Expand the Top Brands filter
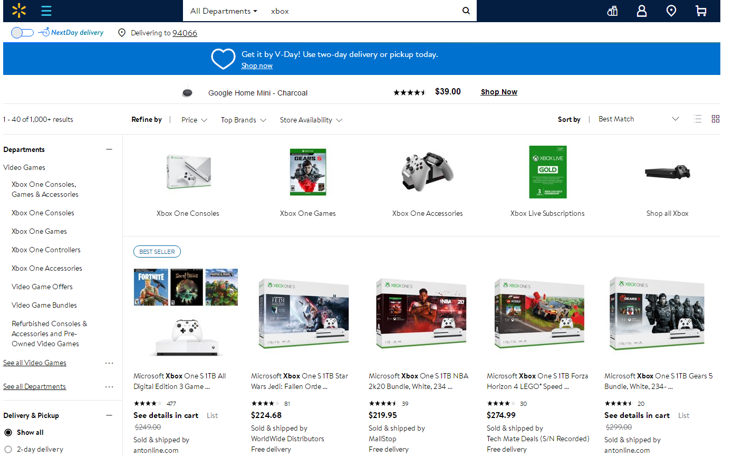Viewport: 733px width, 456px height. point(244,120)
